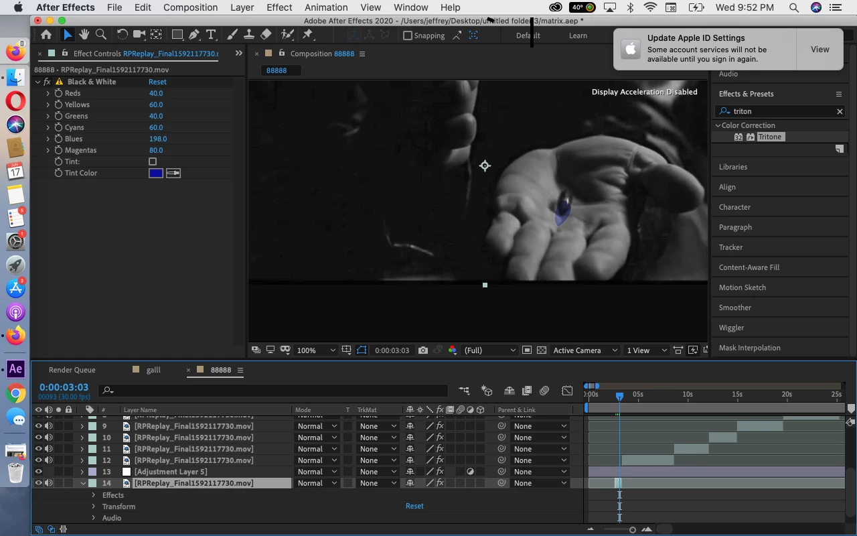Open the Tint Color swatch
The width and height of the screenshot is (857, 536).
(x=155, y=173)
